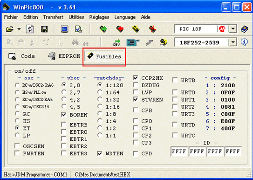Viewport: 253px width, 180px height.
Task: Enable the PWRTEN checkbox
Action: coord(17,153)
